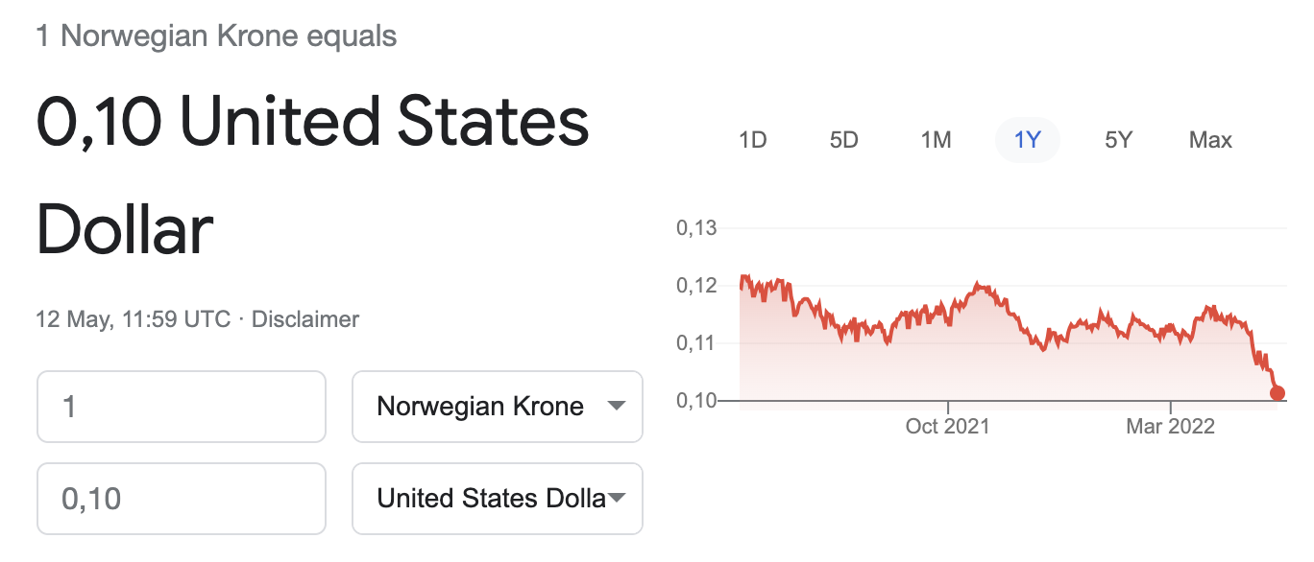Show Max history range

point(1210,140)
